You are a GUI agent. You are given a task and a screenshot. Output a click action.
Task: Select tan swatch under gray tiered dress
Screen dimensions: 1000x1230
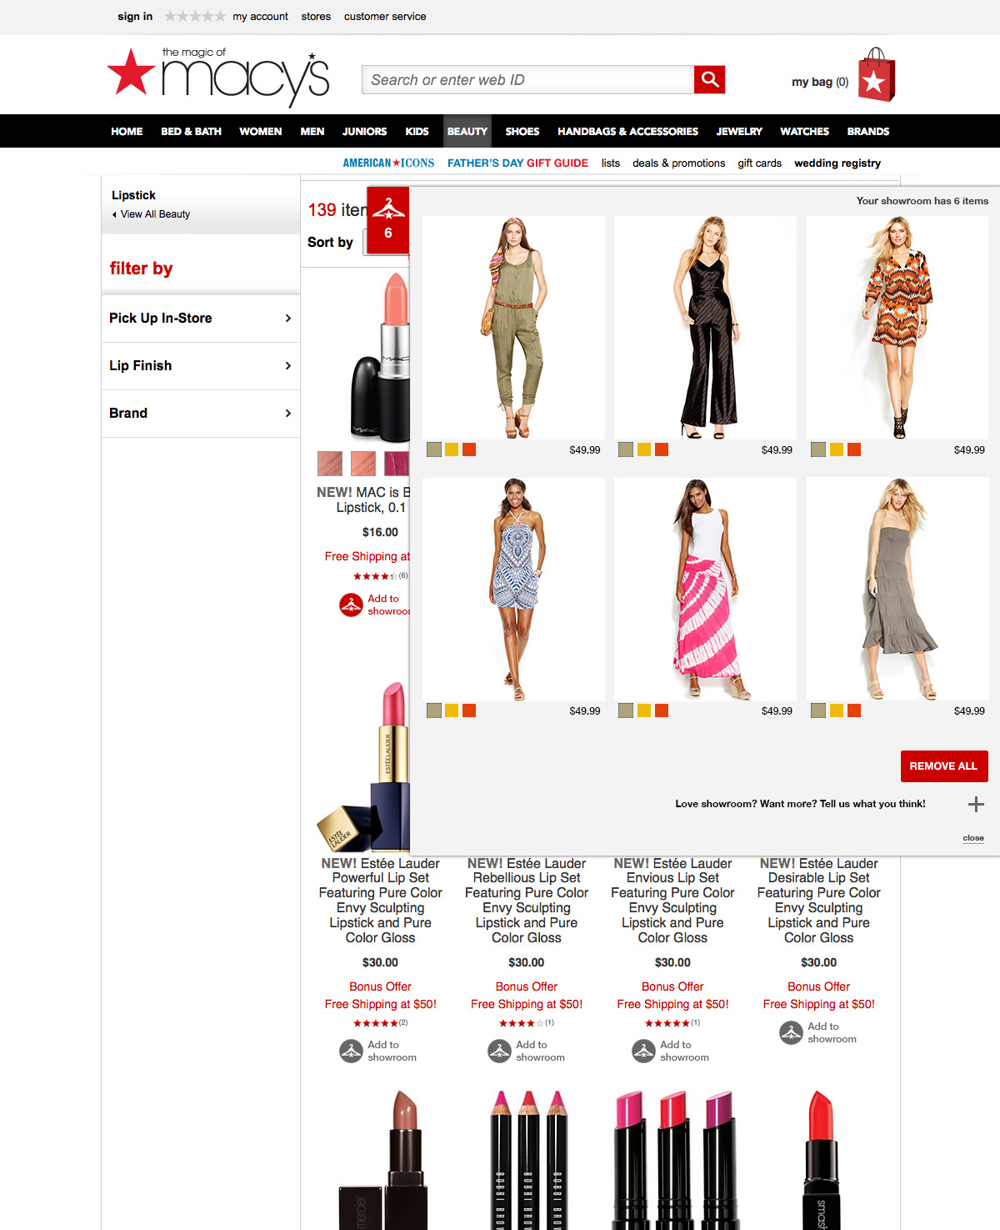tap(818, 710)
